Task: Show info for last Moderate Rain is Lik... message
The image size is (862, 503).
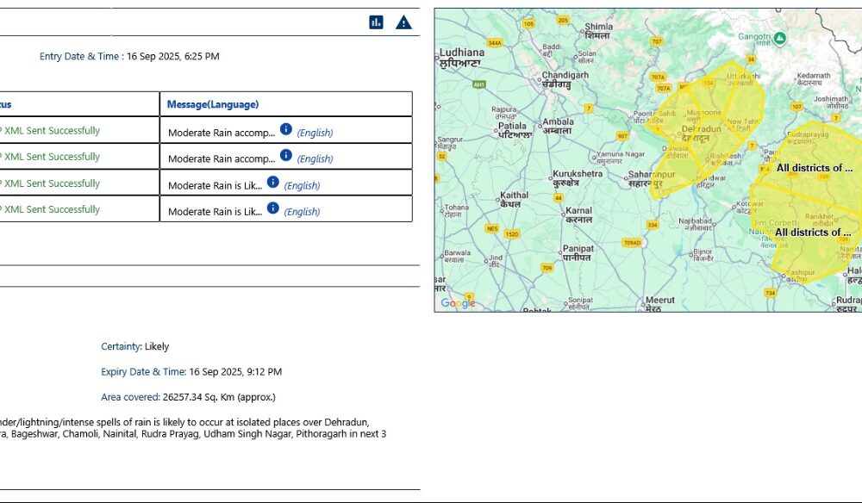Action: point(272,208)
